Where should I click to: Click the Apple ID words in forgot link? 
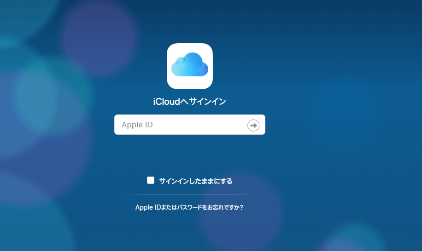(147, 207)
